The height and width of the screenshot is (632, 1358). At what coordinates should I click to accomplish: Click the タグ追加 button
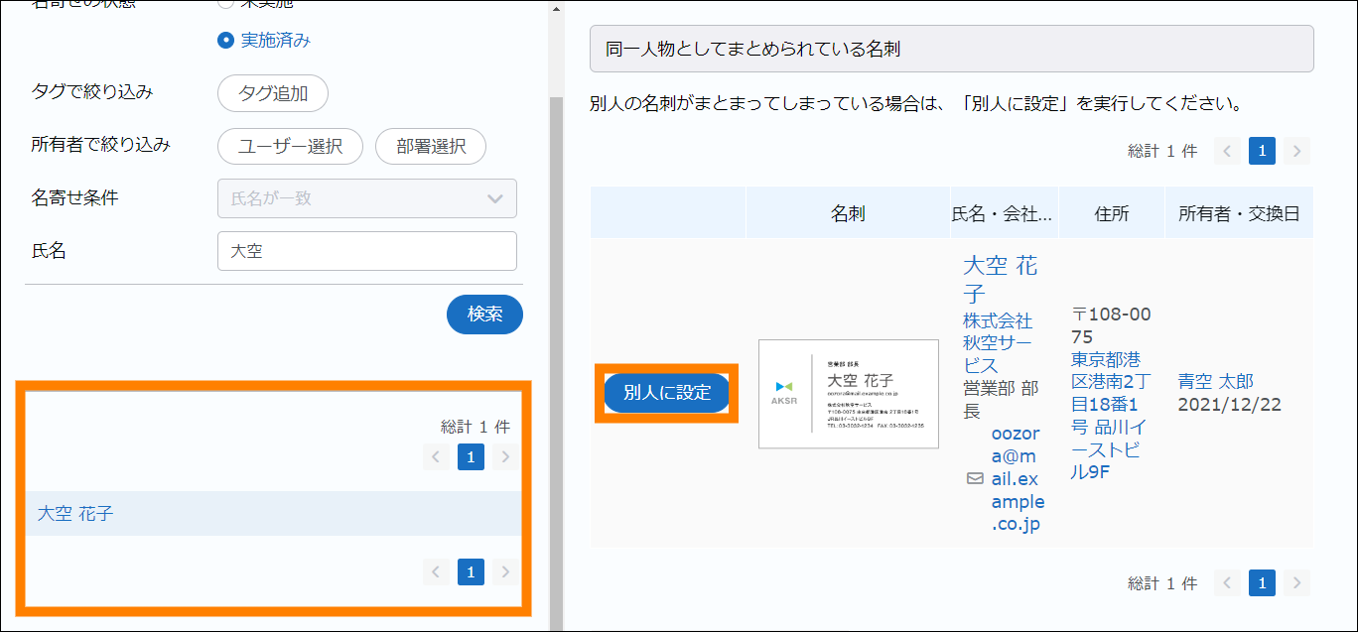click(273, 94)
